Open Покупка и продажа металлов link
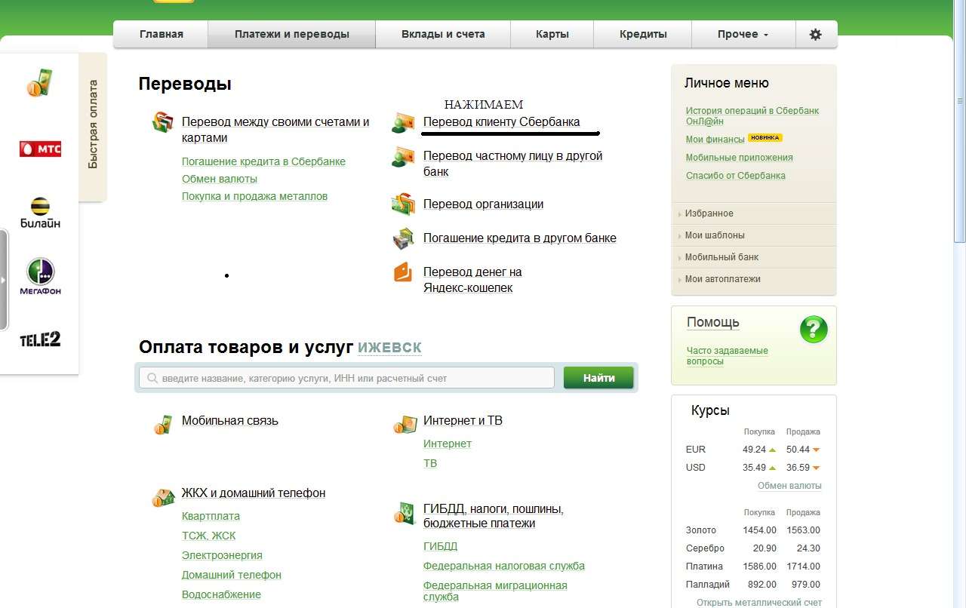 coord(254,196)
